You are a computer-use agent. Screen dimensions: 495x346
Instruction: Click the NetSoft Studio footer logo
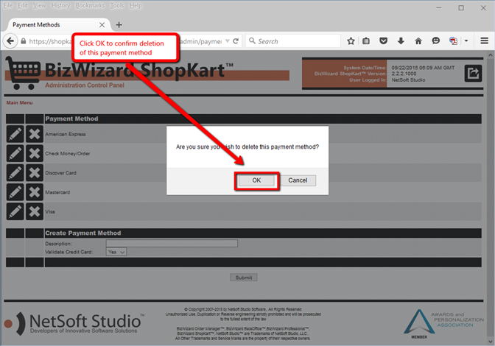point(74,323)
